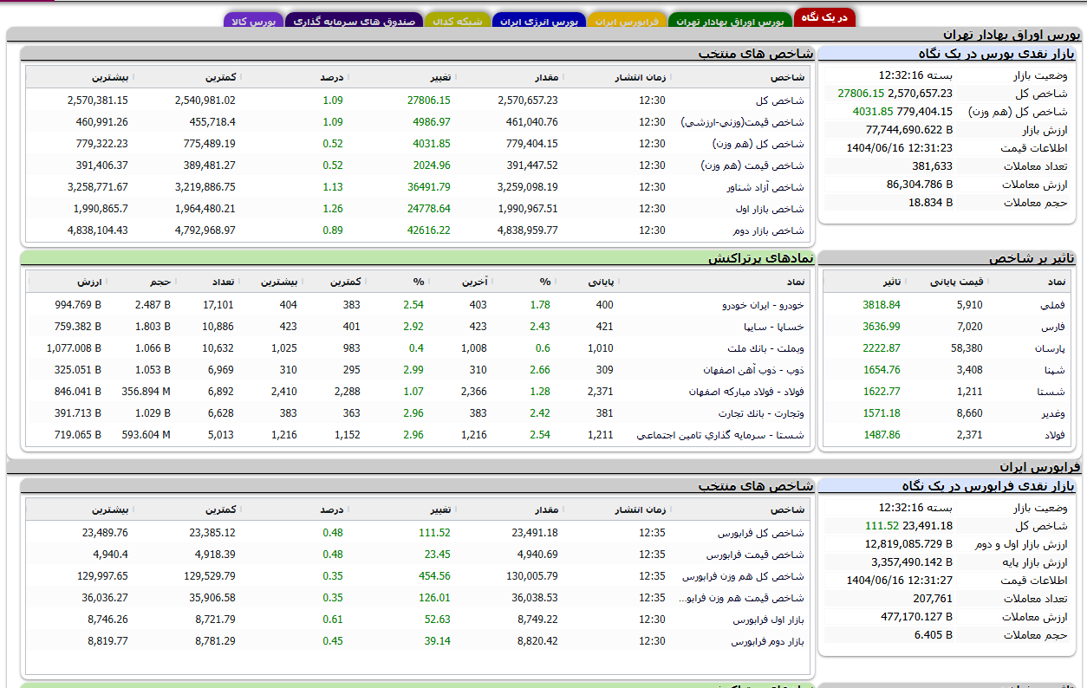Switch to the 'بورس کالا' purple tab
This screenshot has width=1087, height=688.
pyautogui.click(x=253, y=21)
